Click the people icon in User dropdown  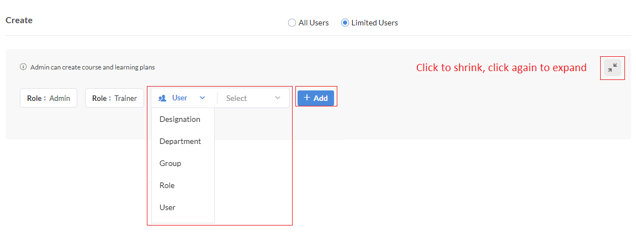[x=163, y=98]
